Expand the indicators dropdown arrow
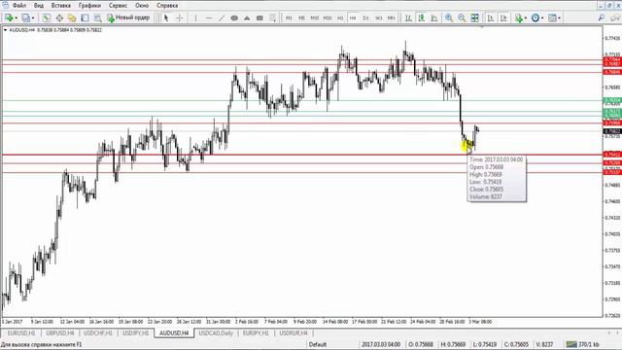Image resolution: width=622 pixels, height=350 pixels. click(525, 18)
